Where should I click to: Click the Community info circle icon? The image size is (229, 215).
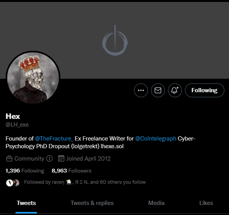click(49, 159)
